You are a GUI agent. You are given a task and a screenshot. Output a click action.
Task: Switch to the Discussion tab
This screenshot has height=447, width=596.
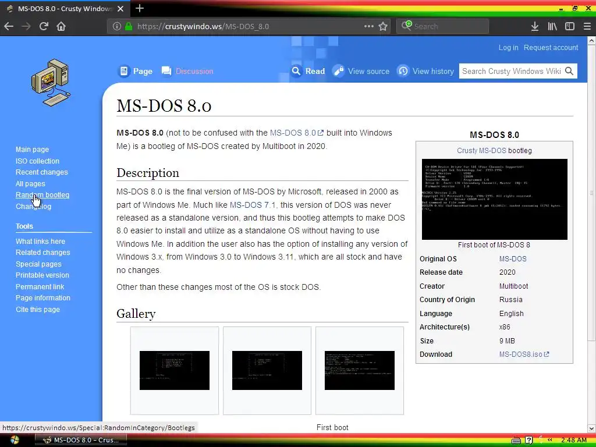(187, 71)
